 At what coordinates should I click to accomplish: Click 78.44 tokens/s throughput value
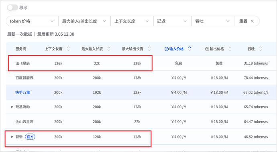point(256,78)
